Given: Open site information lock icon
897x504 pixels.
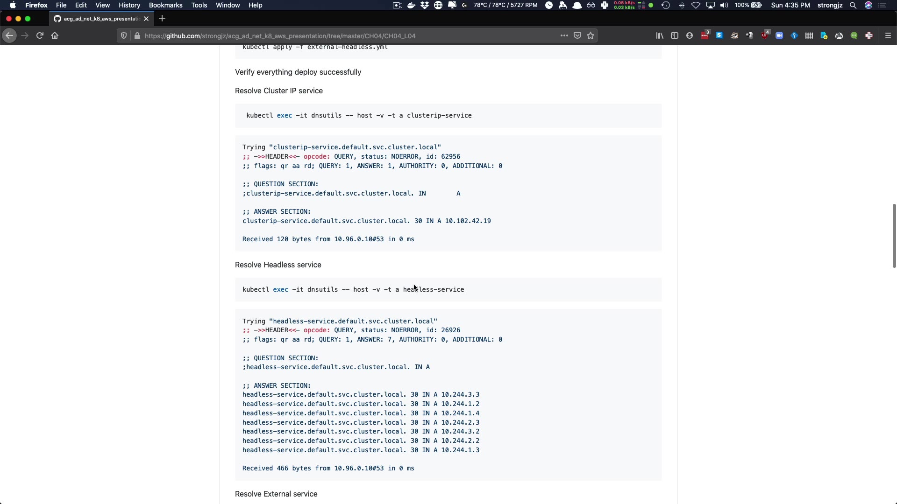Looking at the screenshot, I should 137,35.
